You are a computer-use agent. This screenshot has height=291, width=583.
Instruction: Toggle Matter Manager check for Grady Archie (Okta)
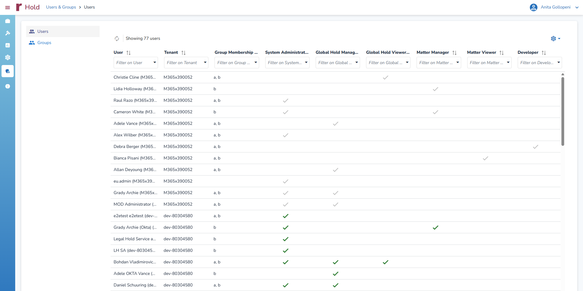(435, 228)
